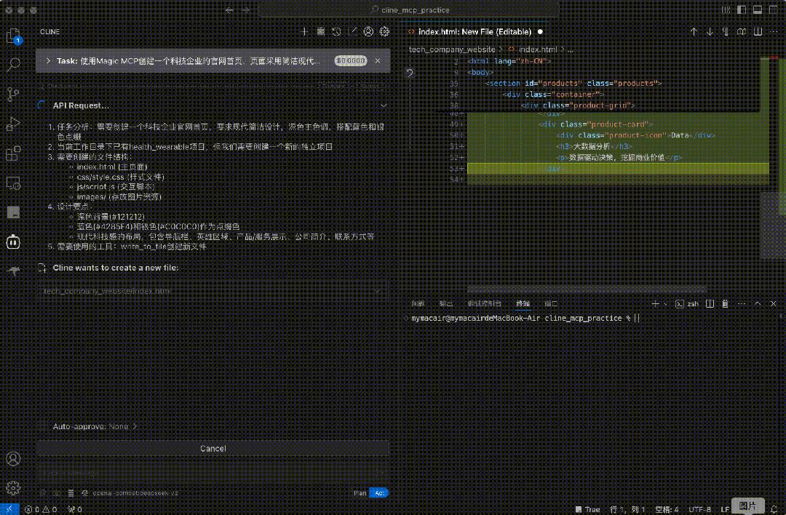Open Source Control view in activity bar
Image resolution: width=786 pixels, height=515 pixels.
13,94
